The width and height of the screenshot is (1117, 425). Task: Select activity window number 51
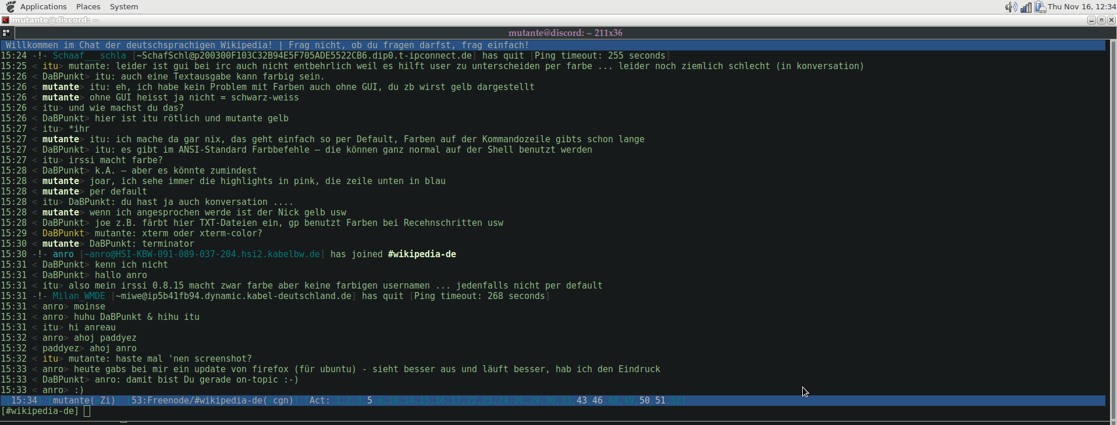tap(660, 401)
